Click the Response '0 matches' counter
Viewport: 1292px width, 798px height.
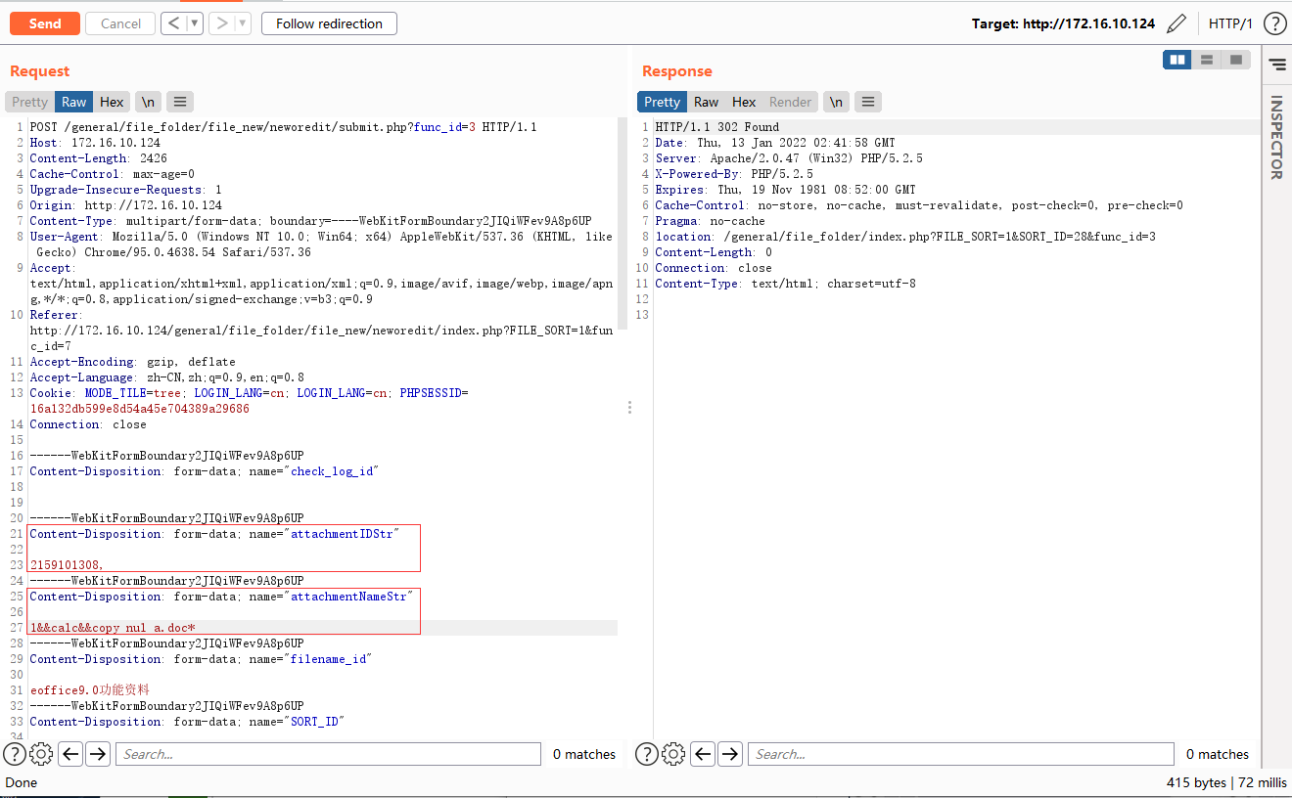click(1218, 754)
